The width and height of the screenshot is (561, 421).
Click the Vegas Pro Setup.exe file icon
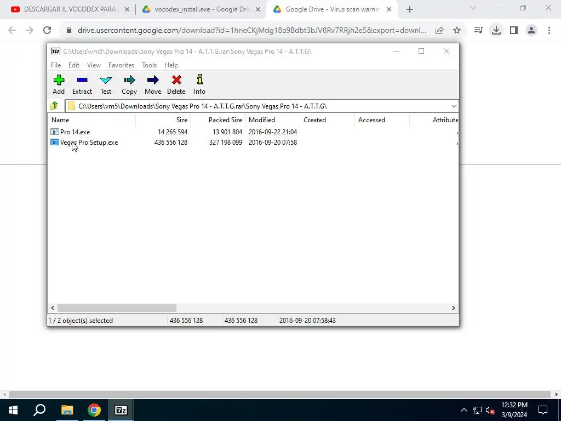pyautogui.click(x=55, y=142)
